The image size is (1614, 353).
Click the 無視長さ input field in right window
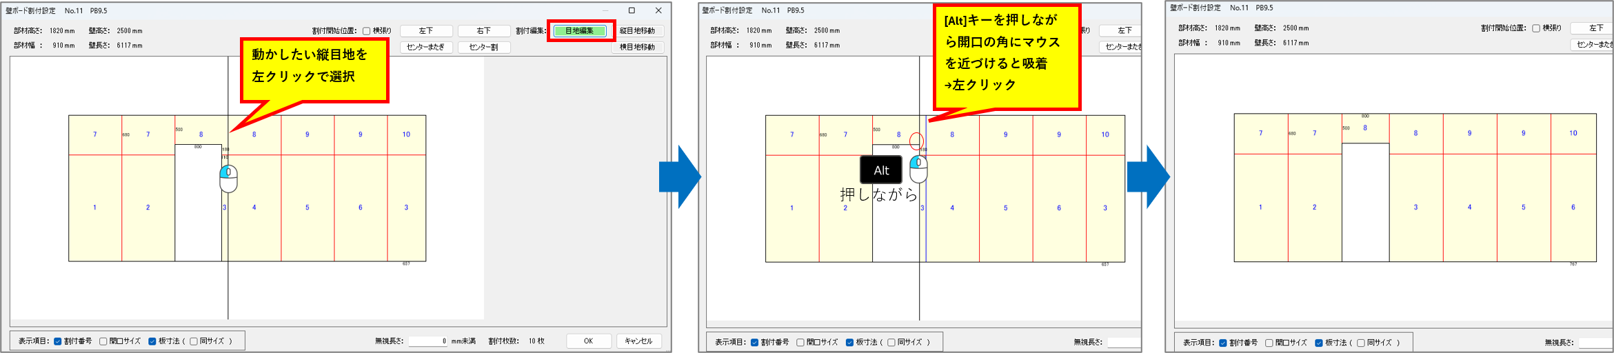click(1595, 343)
